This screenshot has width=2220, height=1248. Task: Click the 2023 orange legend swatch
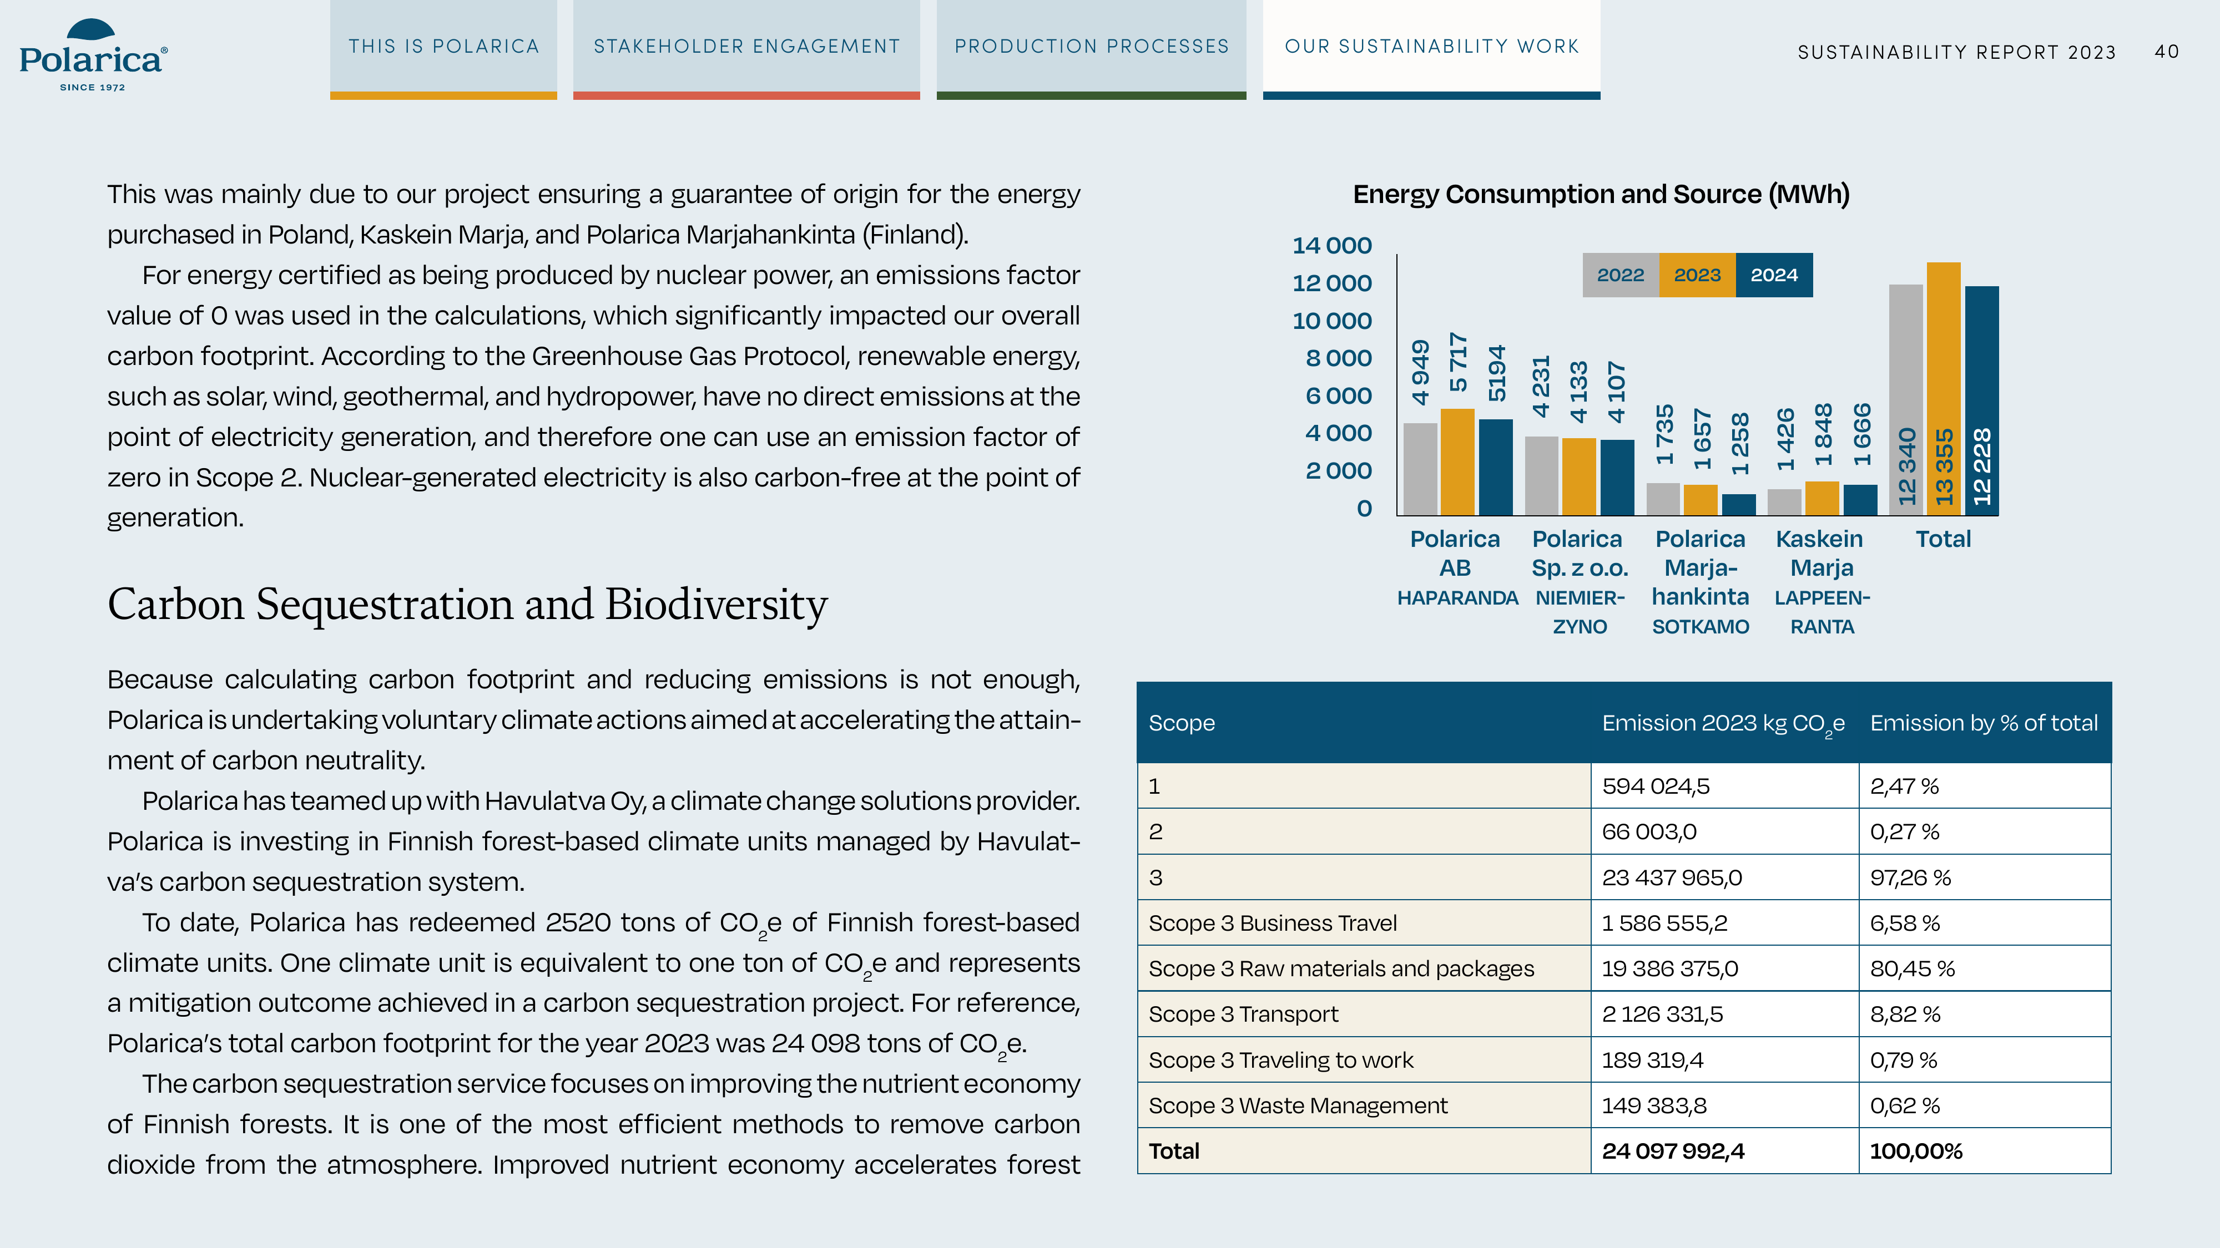[x=1698, y=275]
